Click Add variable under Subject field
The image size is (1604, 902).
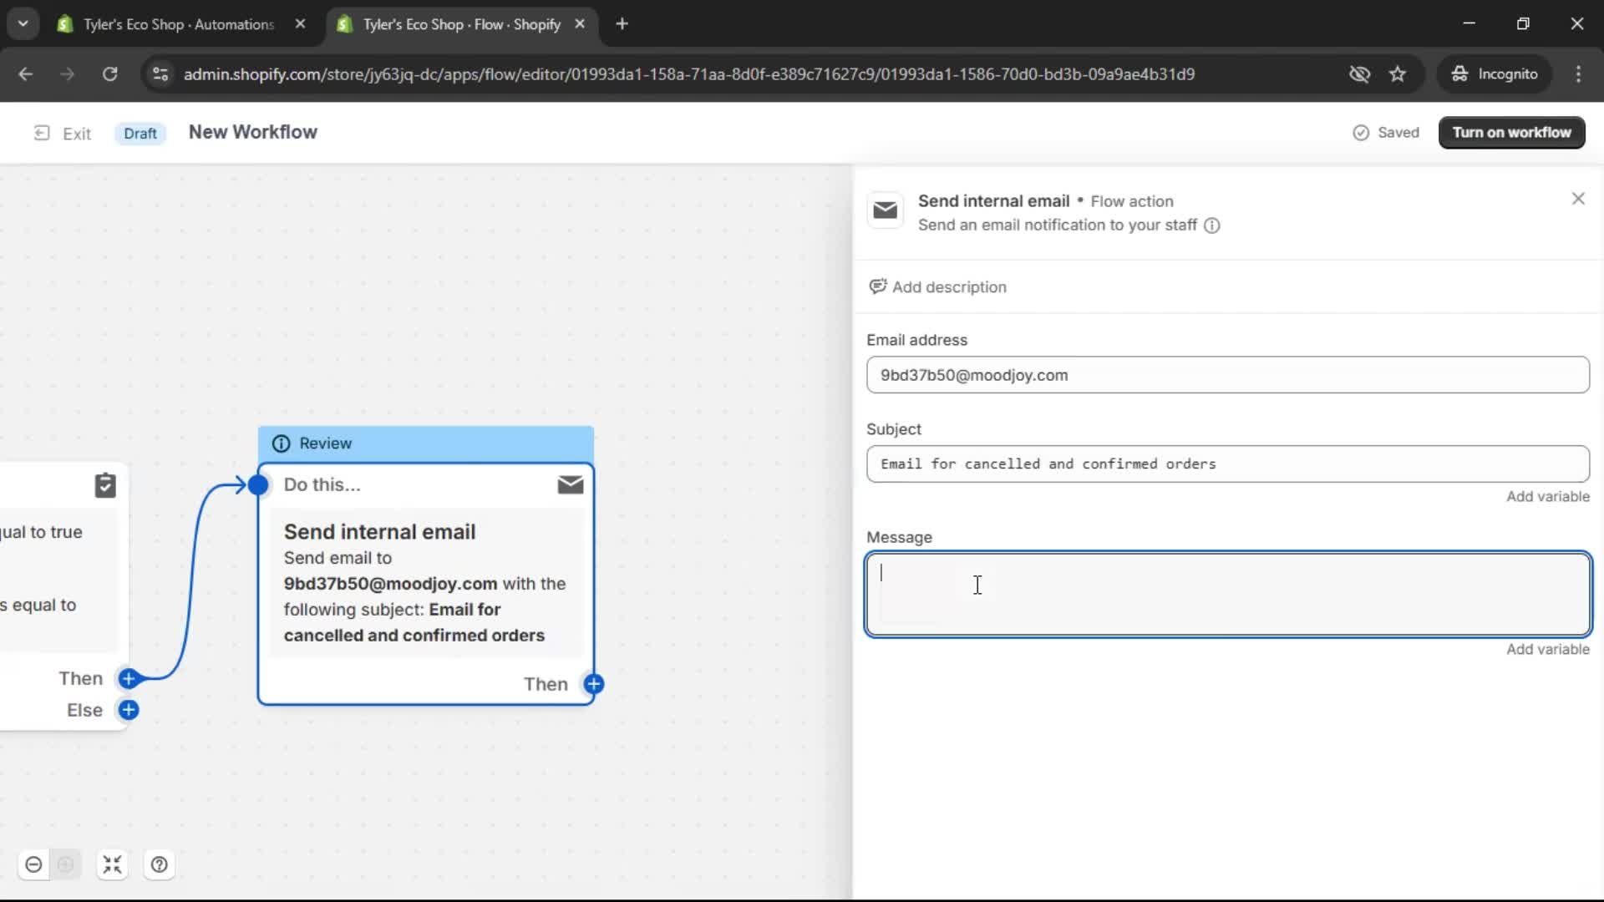pos(1547,496)
